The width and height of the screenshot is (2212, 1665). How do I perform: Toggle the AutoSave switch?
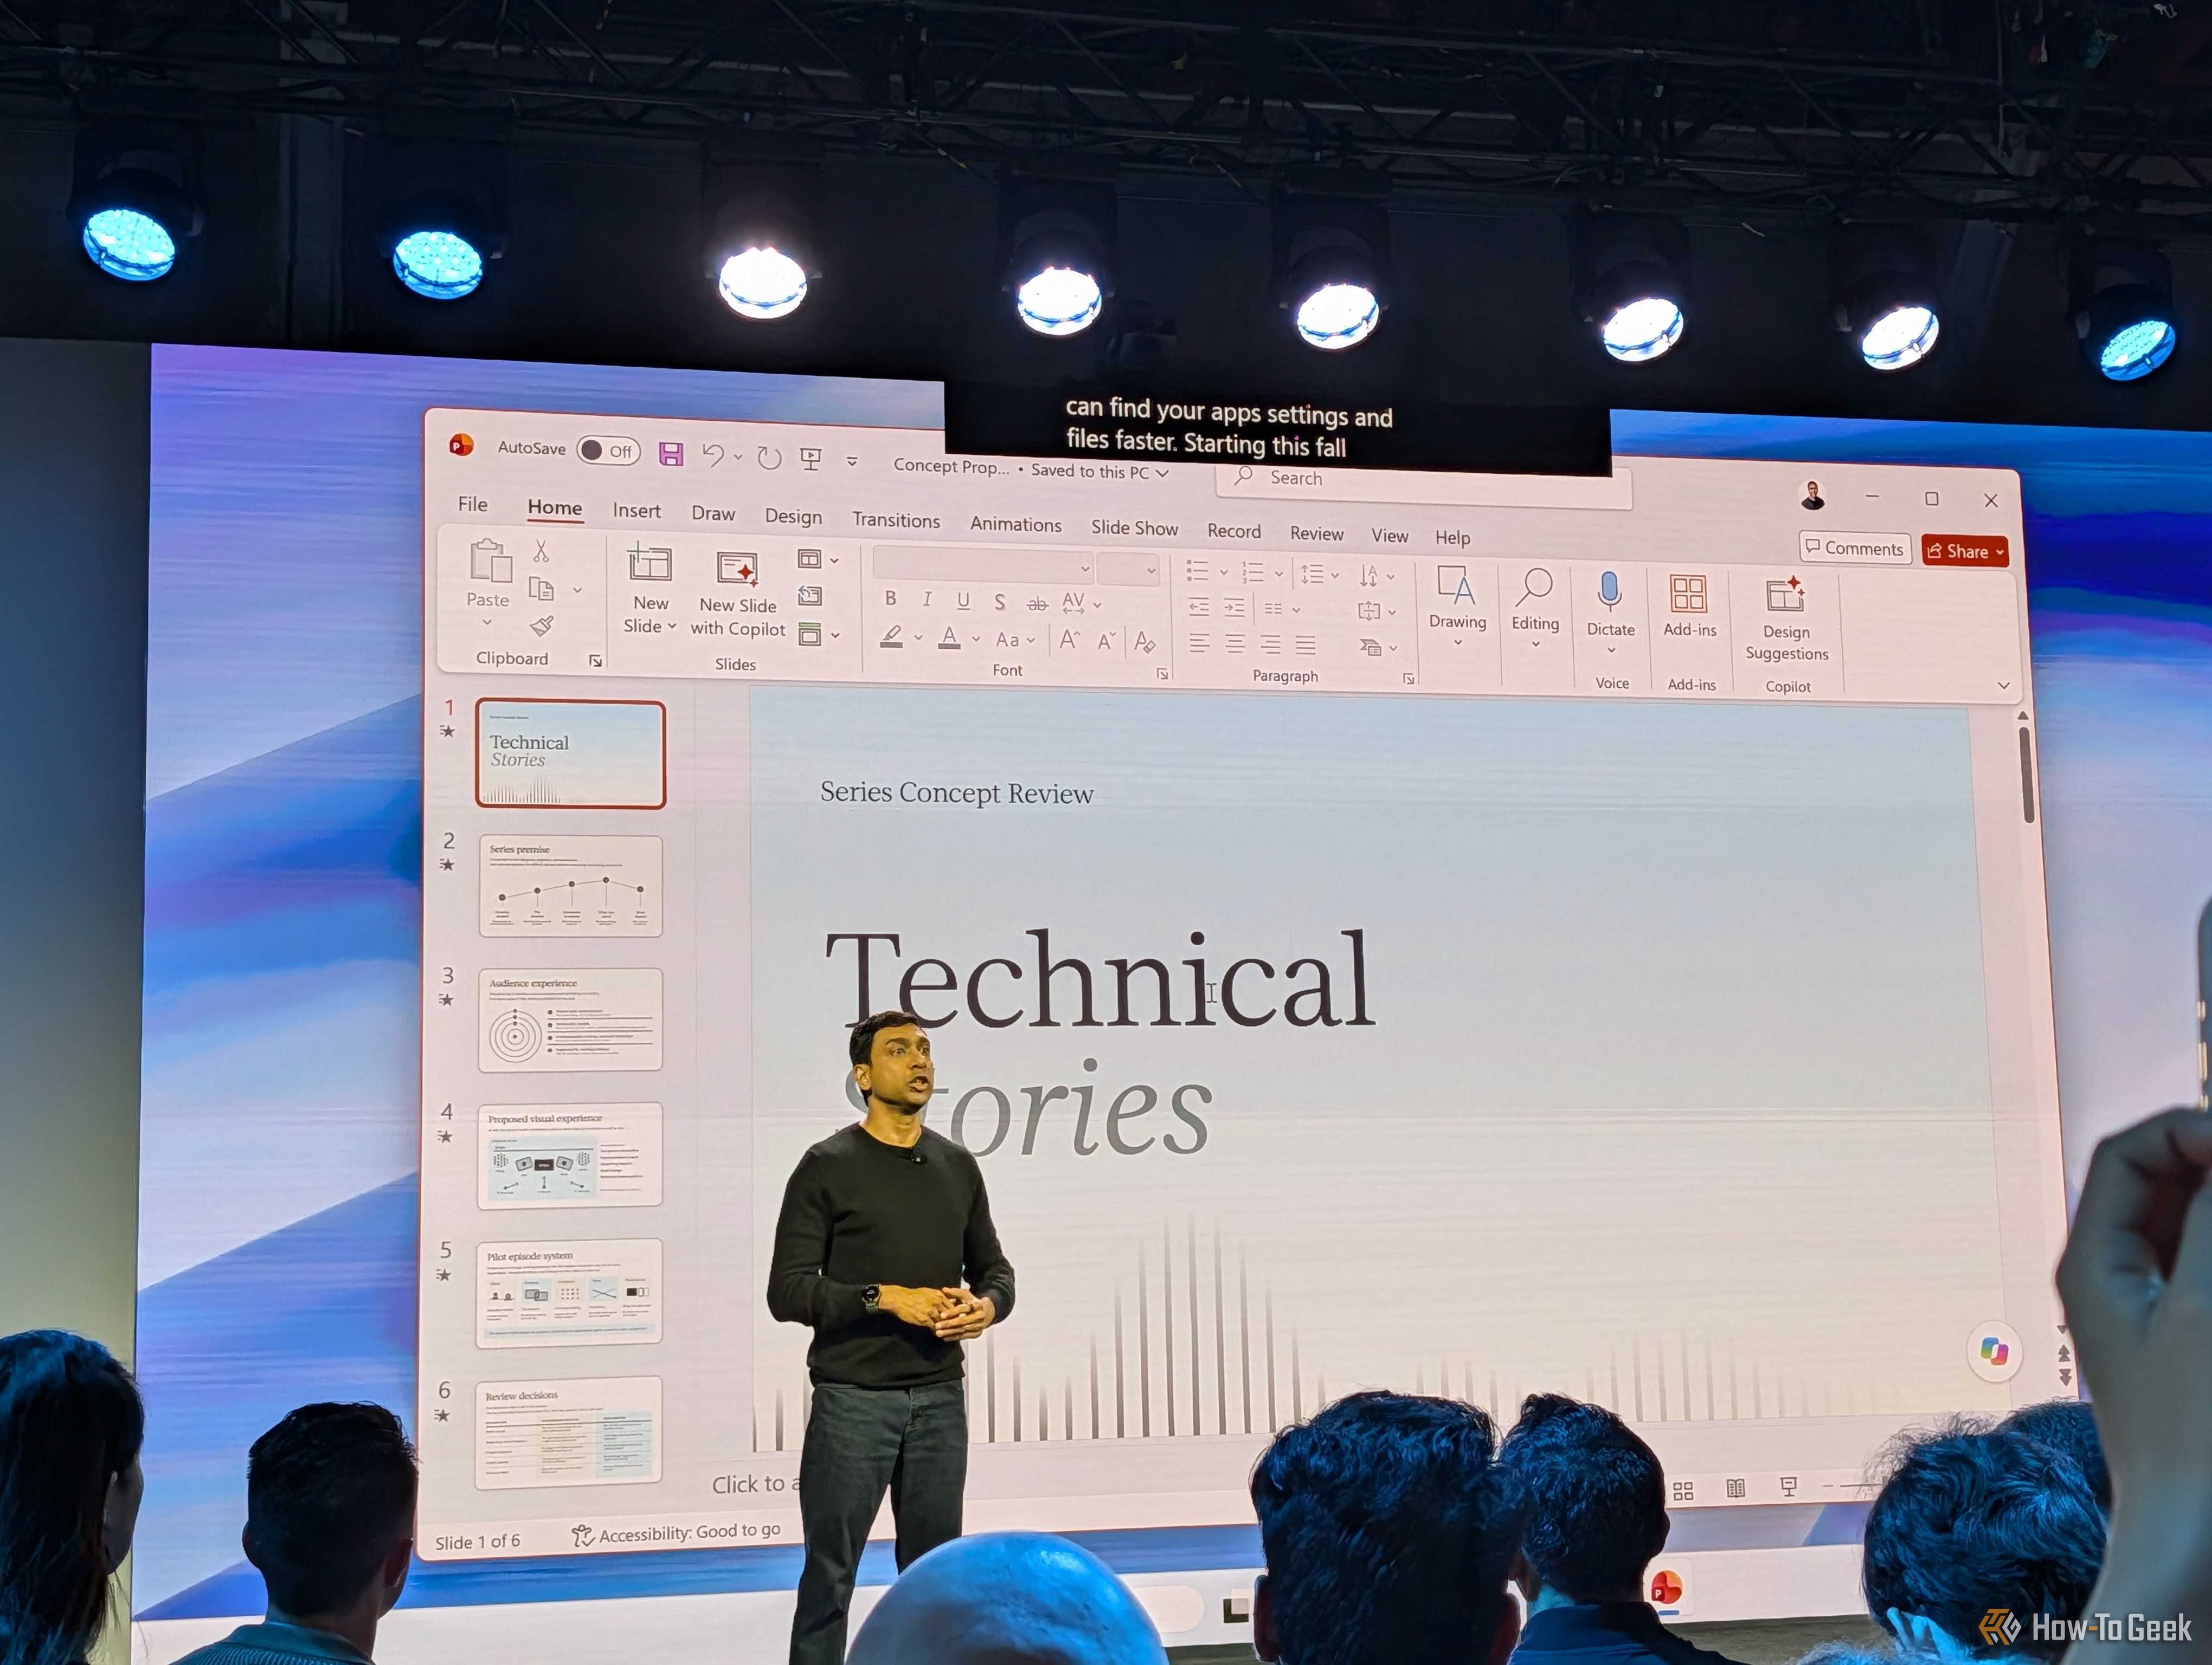608,451
